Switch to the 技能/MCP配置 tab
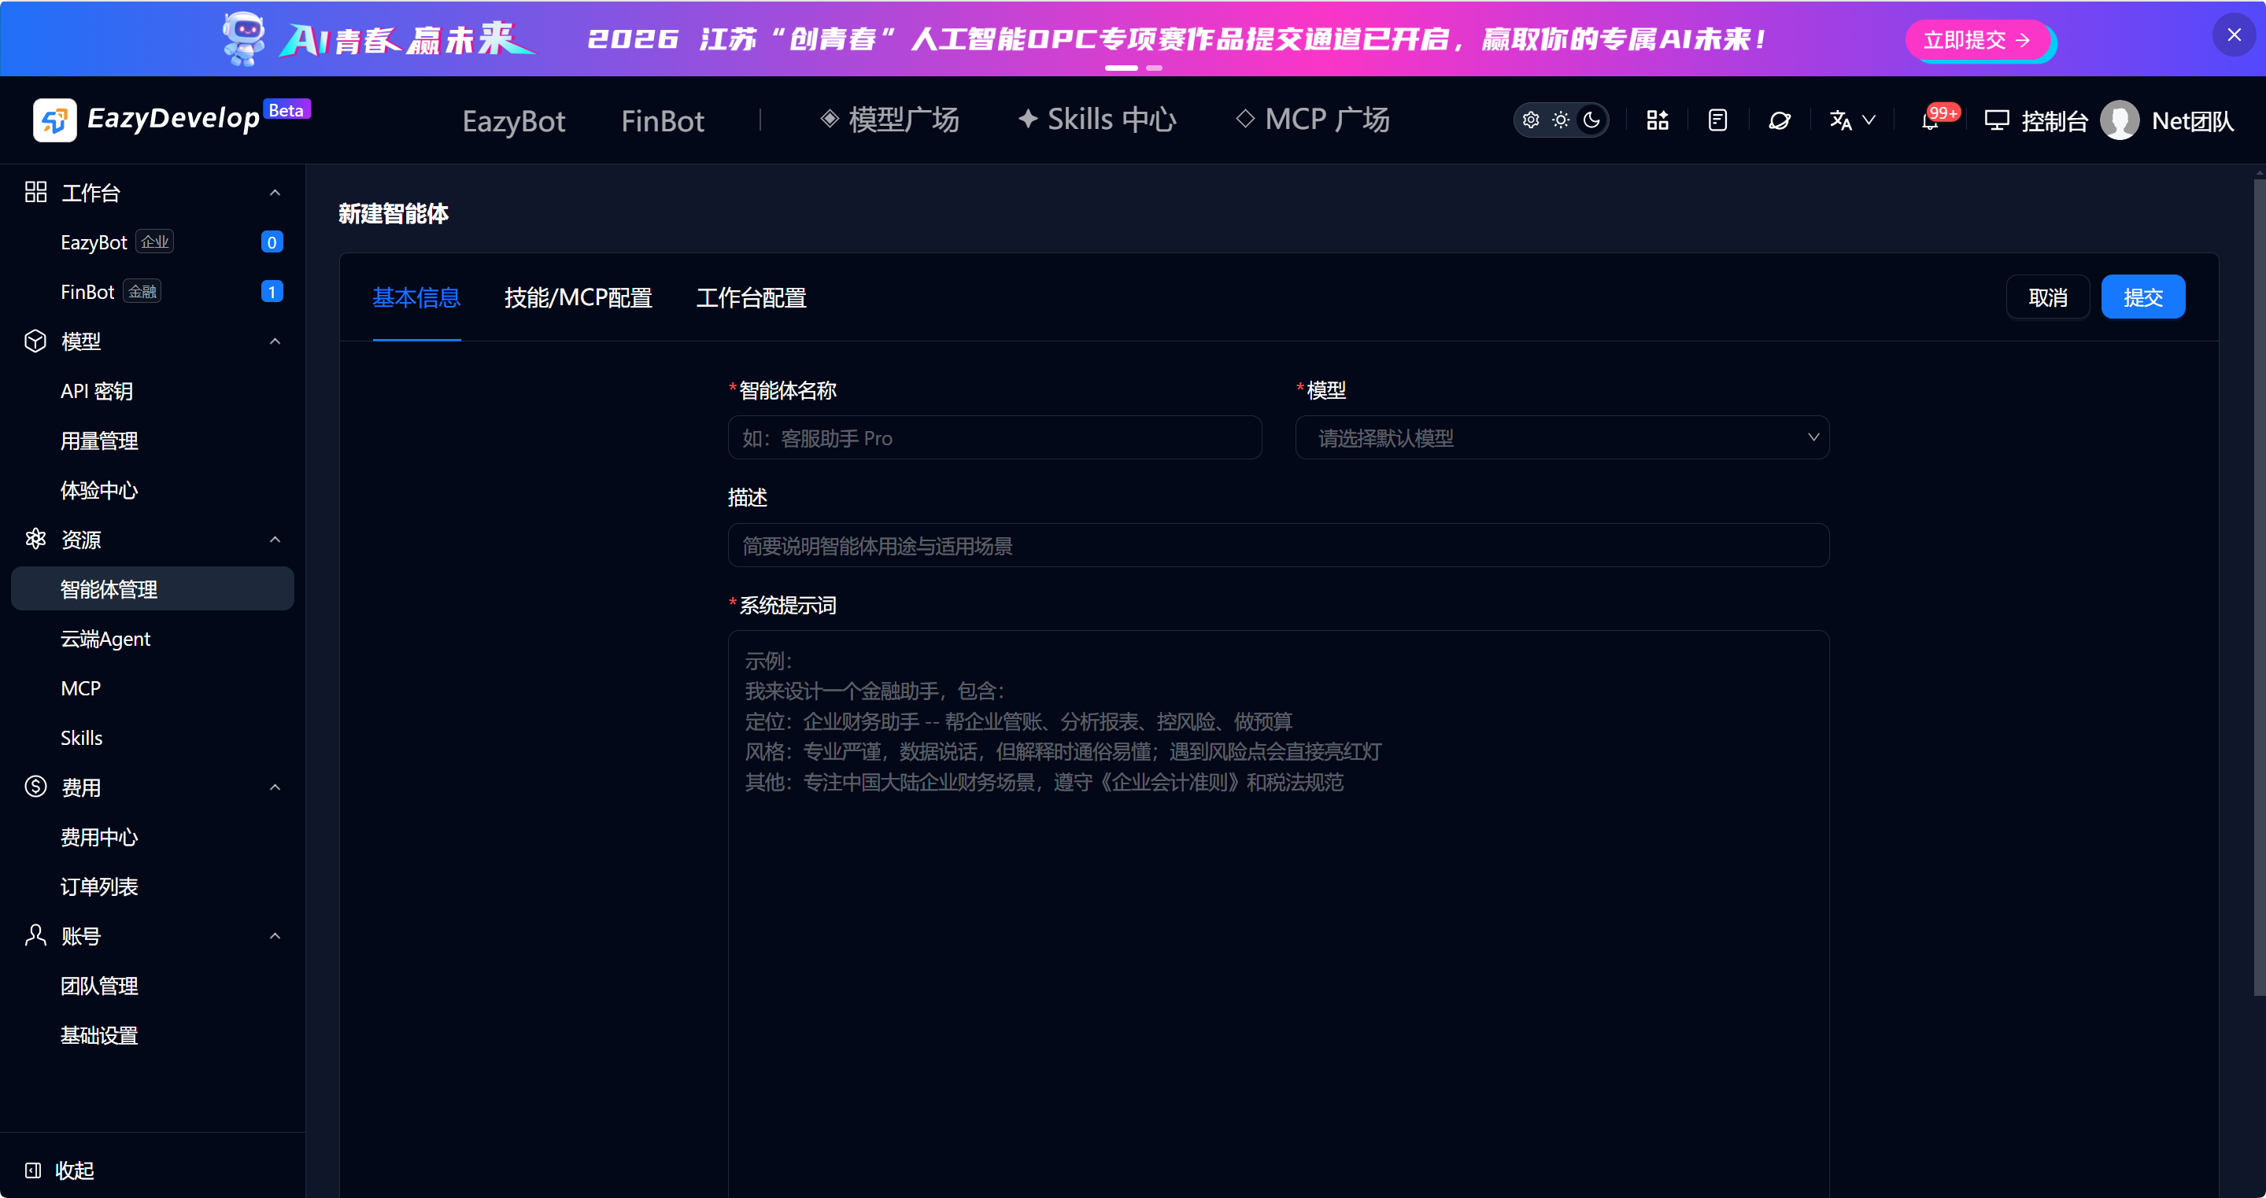The height and width of the screenshot is (1198, 2266). (578, 297)
